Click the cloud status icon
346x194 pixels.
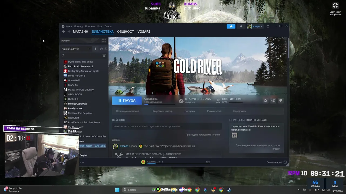point(181,101)
